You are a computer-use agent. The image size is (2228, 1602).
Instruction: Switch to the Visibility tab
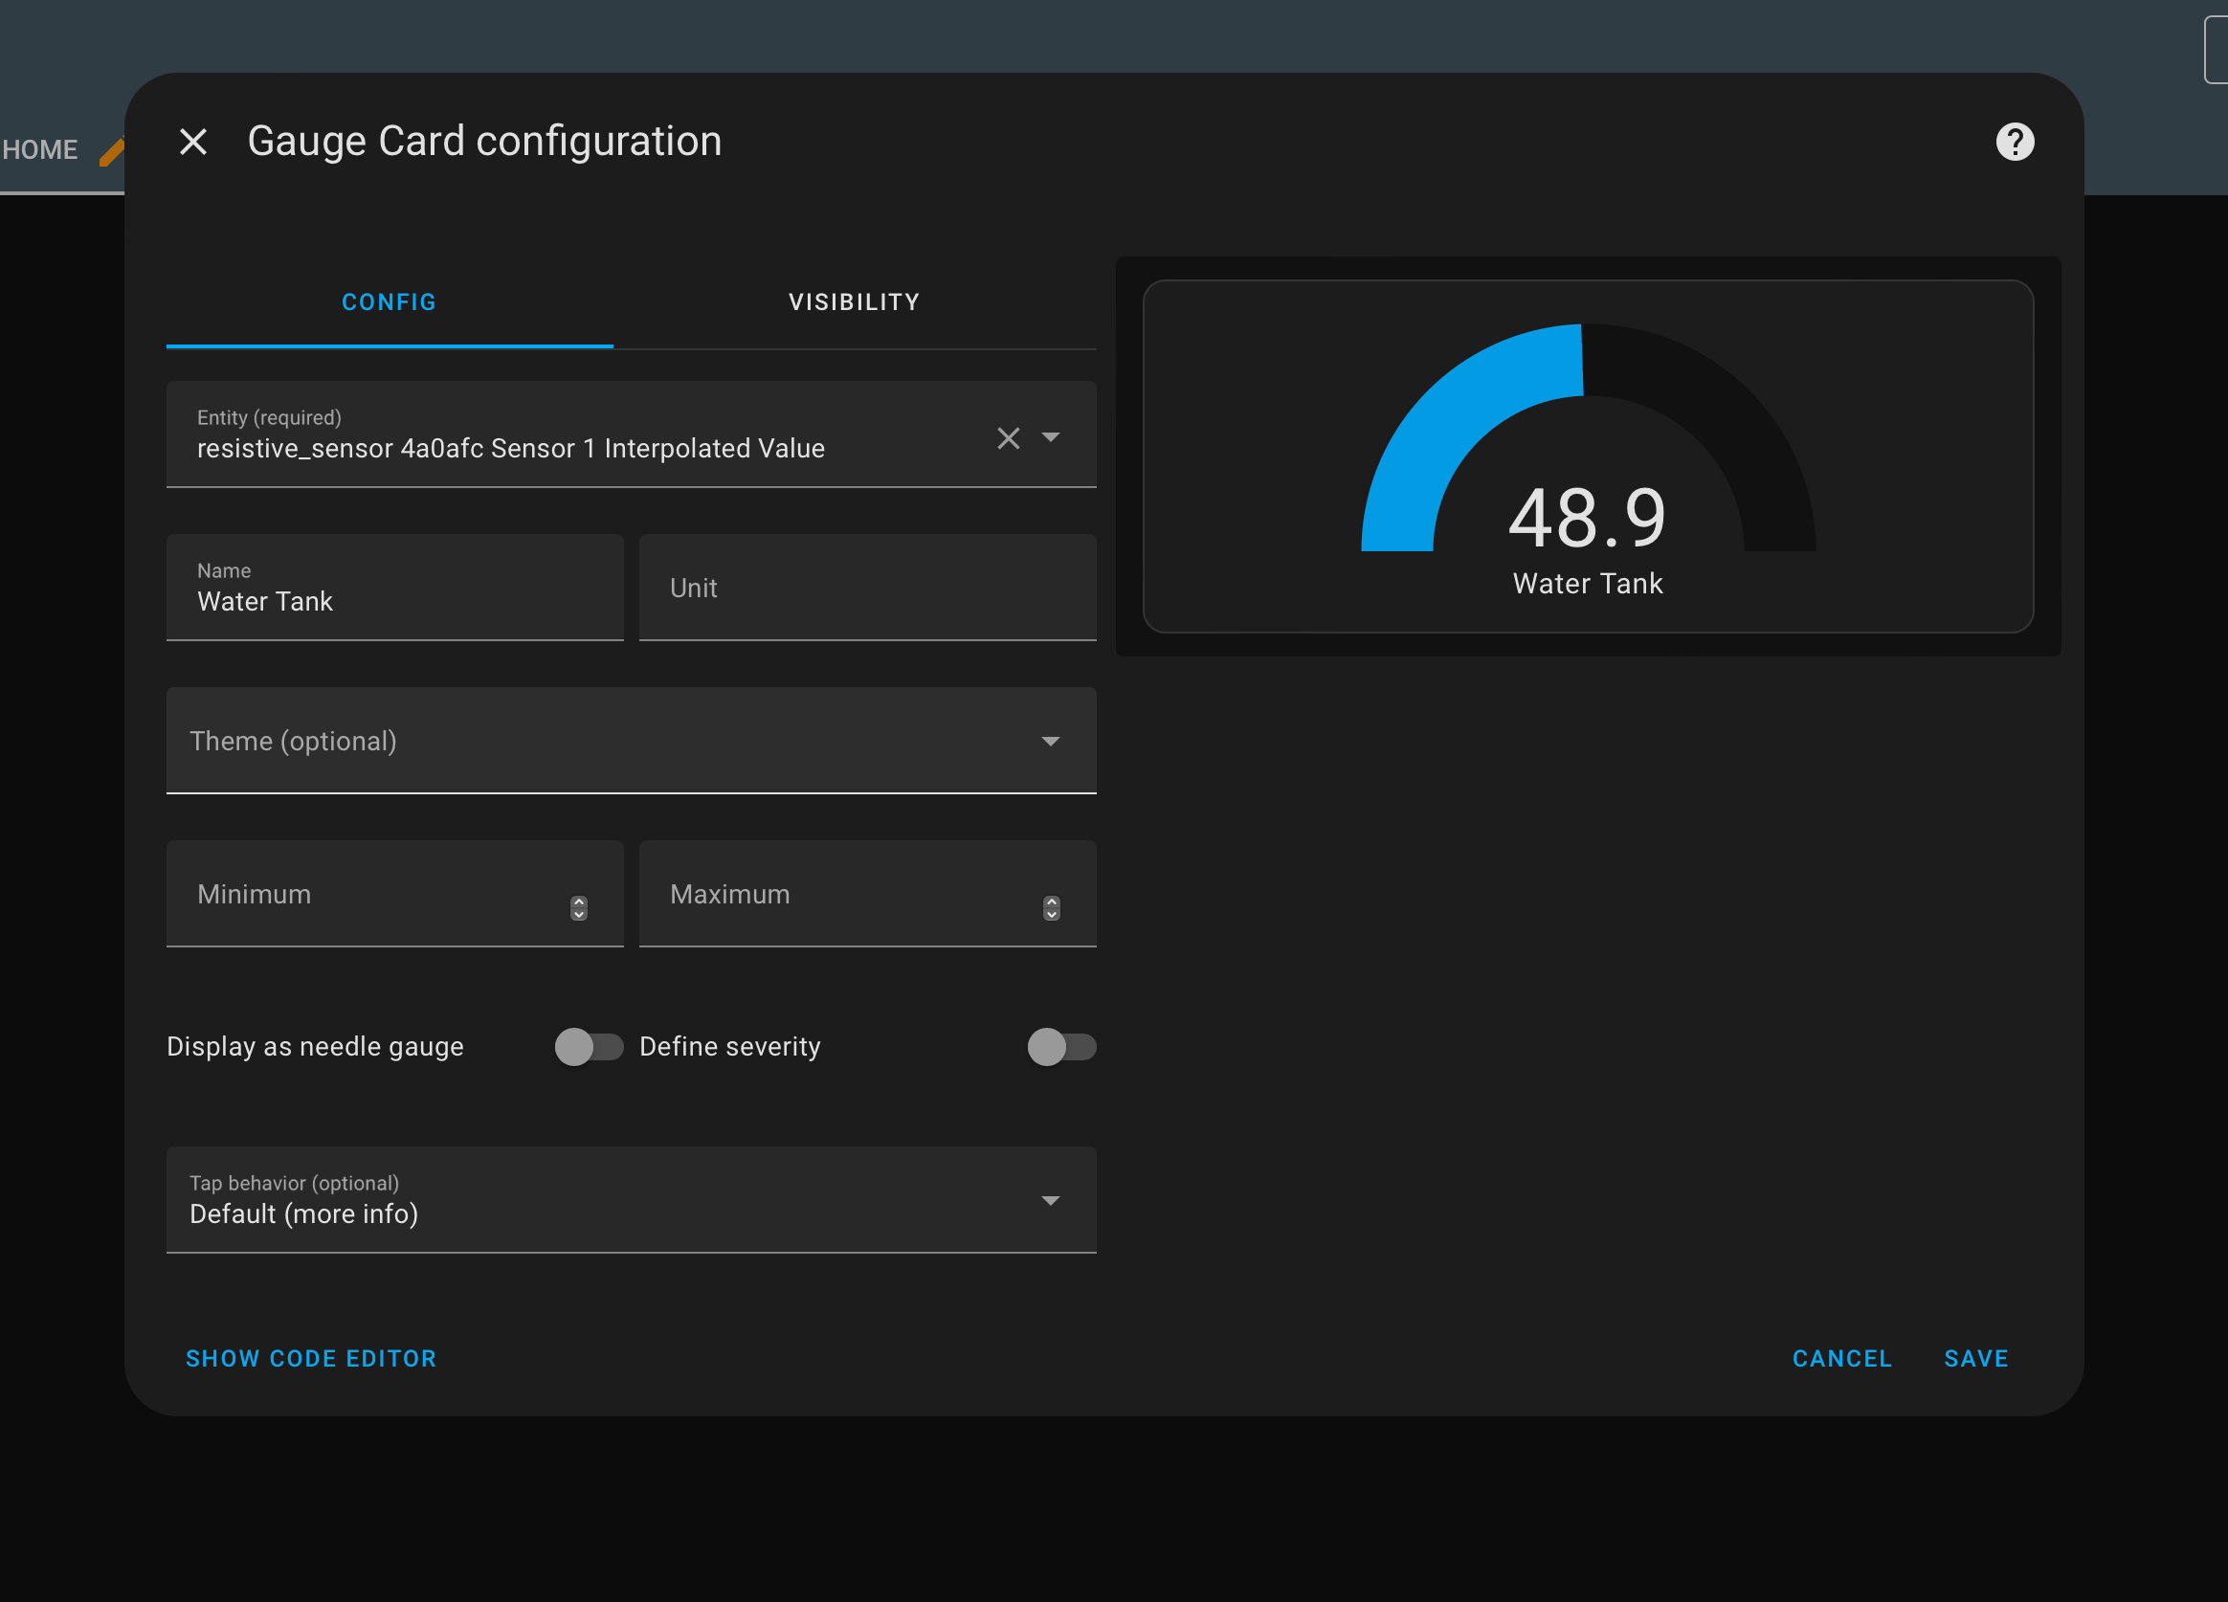coord(854,302)
